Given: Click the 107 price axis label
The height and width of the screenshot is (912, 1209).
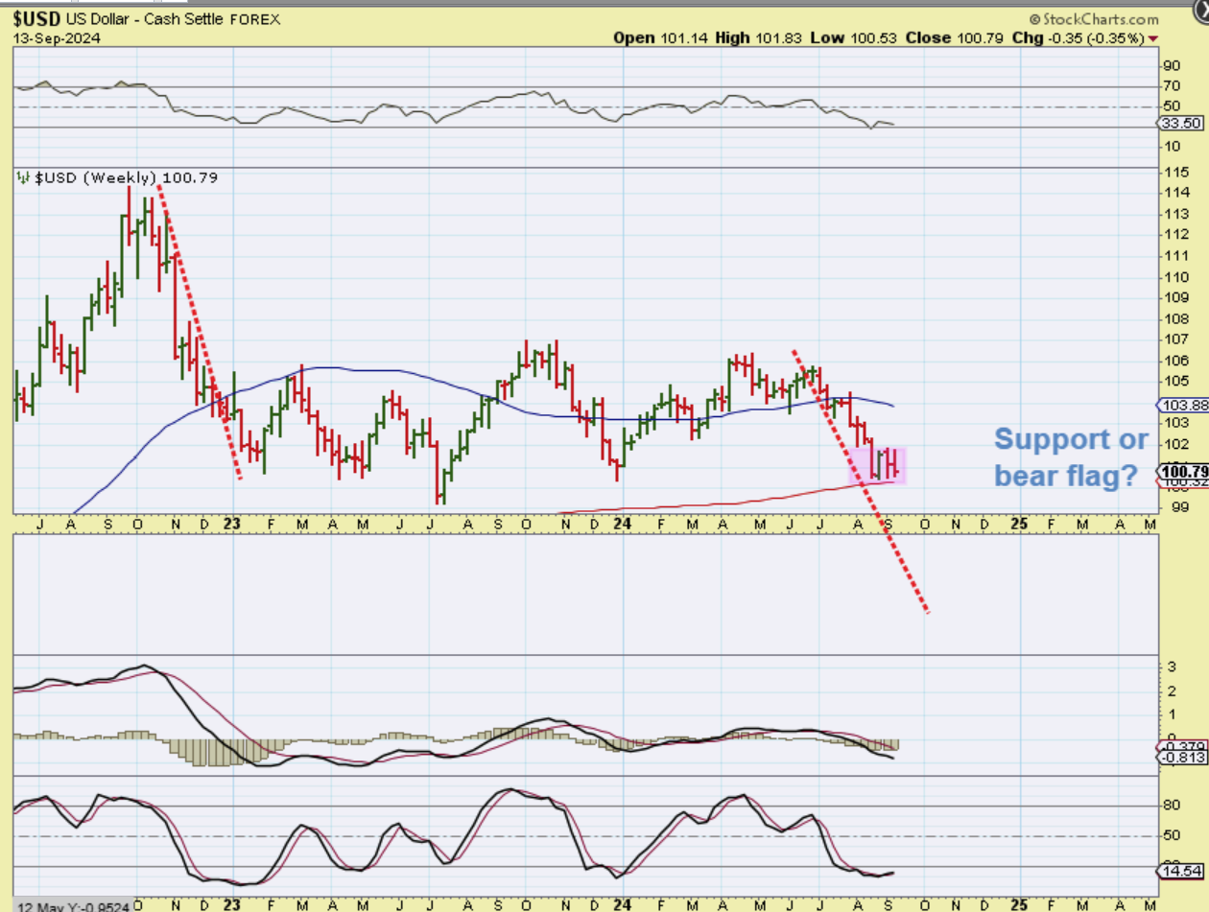Looking at the screenshot, I should [x=1177, y=339].
